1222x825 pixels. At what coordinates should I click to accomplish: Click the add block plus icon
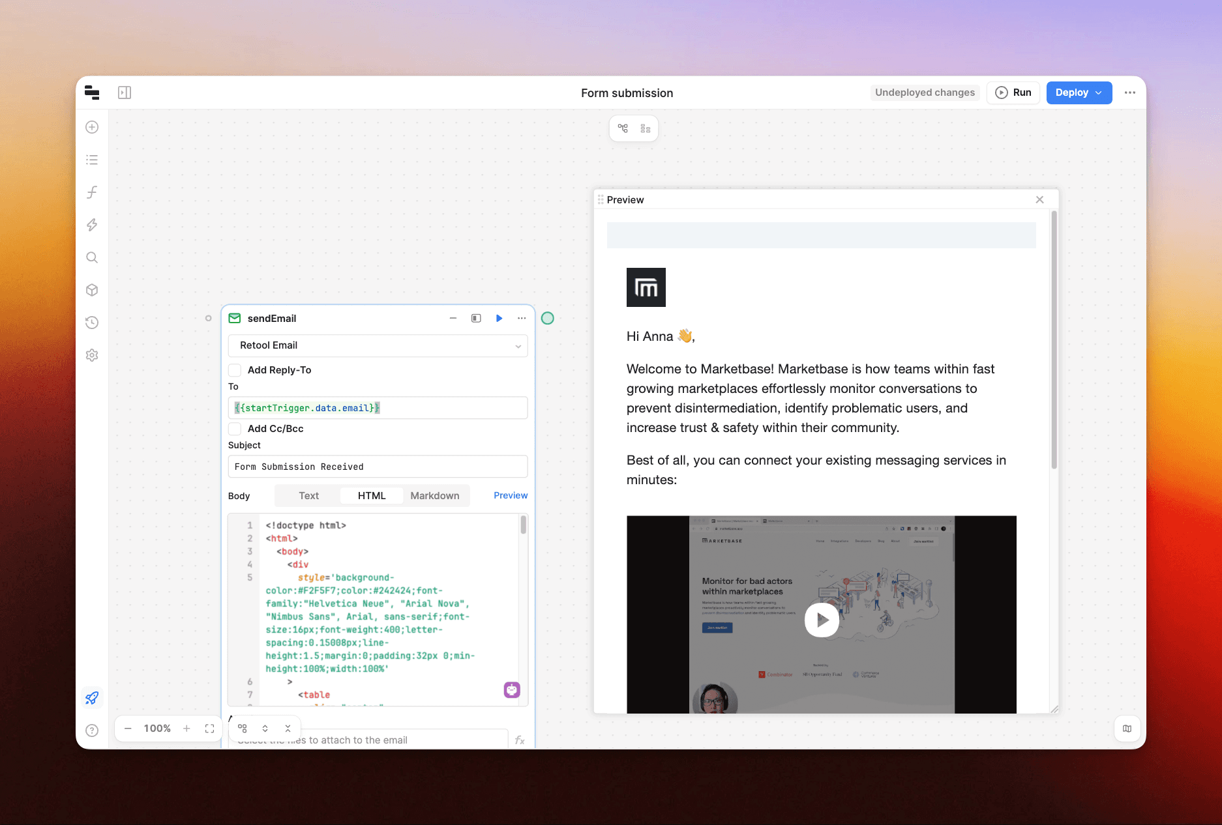coord(92,127)
